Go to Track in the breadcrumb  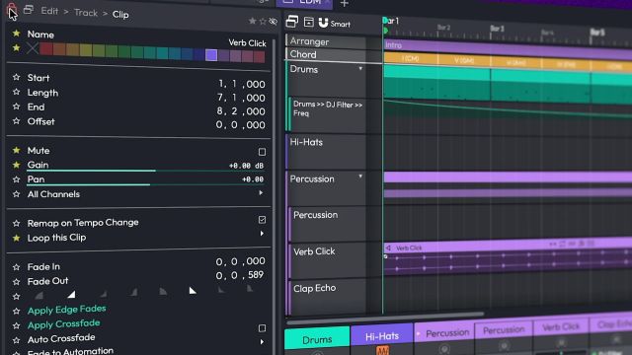tap(86, 13)
